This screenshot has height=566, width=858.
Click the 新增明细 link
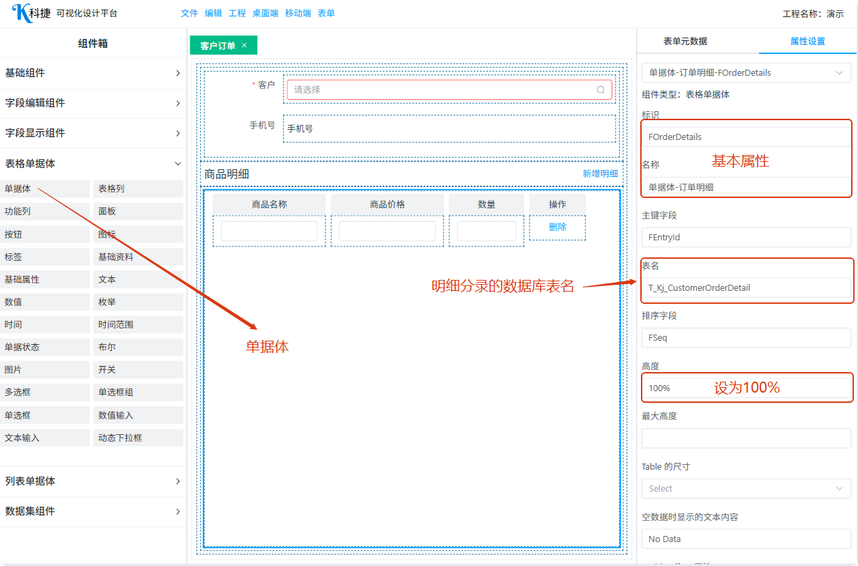click(x=599, y=173)
